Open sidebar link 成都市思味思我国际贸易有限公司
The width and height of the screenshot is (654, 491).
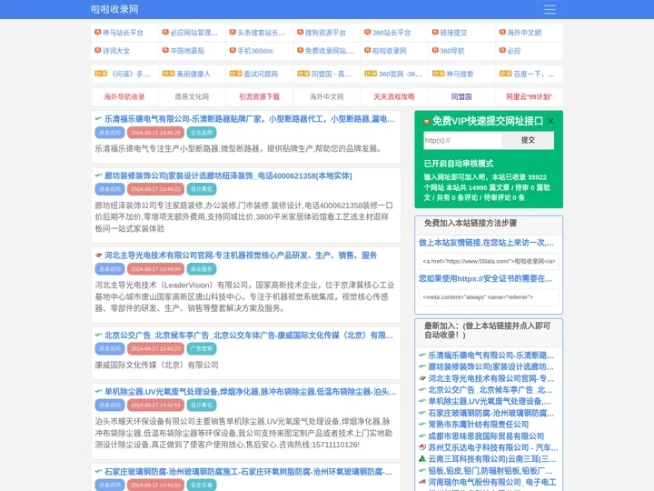[486, 436]
